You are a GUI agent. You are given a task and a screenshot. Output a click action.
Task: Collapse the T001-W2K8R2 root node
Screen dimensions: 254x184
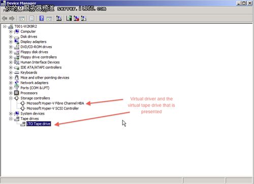pyautogui.click(x=5, y=26)
